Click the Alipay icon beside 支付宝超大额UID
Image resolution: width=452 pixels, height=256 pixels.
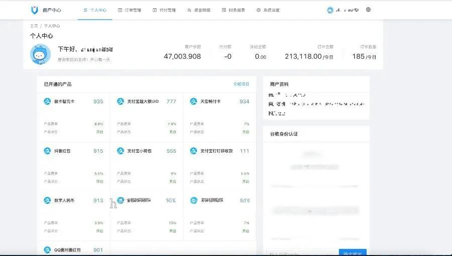click(x=120, y=101)
